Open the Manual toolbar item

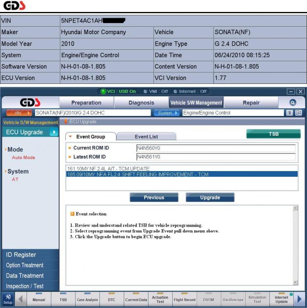coord(39,298)
